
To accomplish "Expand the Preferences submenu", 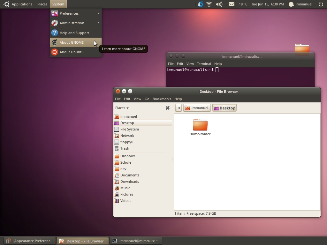I will 69,13.
